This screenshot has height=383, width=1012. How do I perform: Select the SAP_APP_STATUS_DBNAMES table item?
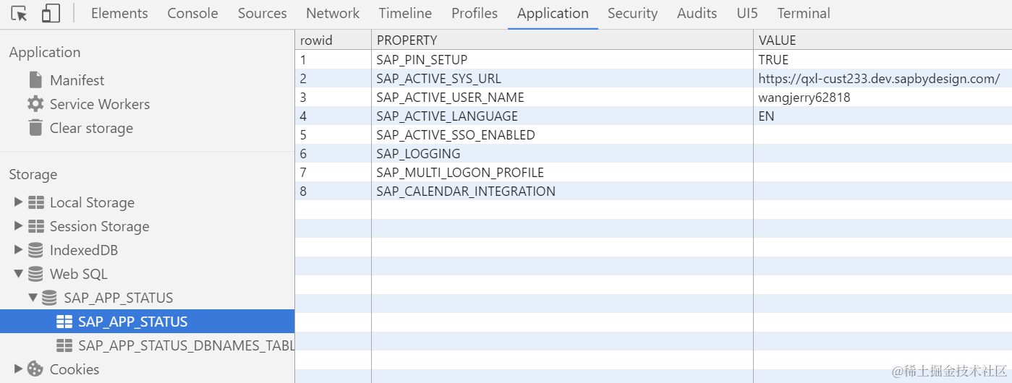coord(185,345)
